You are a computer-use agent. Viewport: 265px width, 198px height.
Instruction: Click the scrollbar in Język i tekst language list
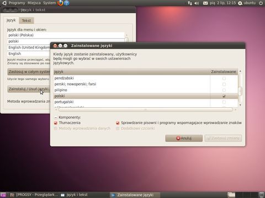click(126, 40)
